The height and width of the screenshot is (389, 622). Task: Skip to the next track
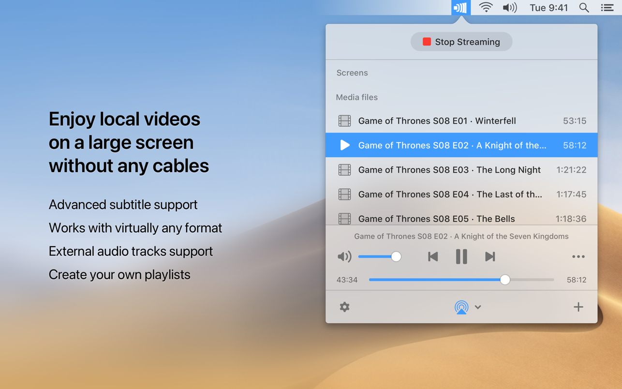point(490,256)
